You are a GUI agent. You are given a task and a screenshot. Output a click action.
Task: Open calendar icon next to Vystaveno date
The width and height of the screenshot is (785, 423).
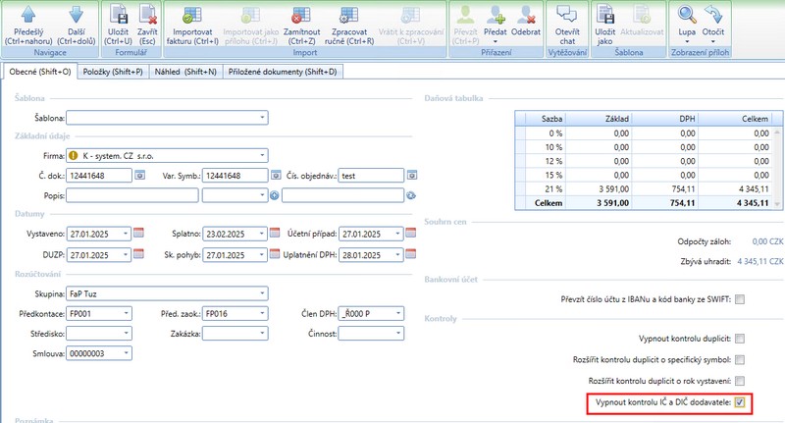click(x=138, y=234)
